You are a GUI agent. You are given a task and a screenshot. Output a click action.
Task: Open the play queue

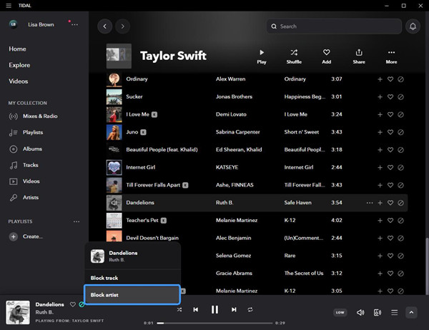[394, 313]
